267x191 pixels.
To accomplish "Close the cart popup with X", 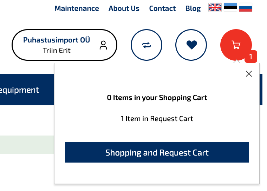I will (249, 74).
